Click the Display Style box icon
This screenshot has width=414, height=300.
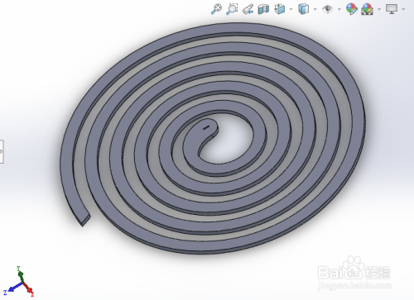point(303,9)
